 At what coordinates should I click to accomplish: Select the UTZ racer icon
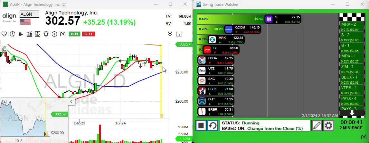[x=202, y=70]
